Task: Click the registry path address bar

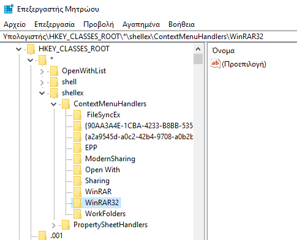Action: 148,37
